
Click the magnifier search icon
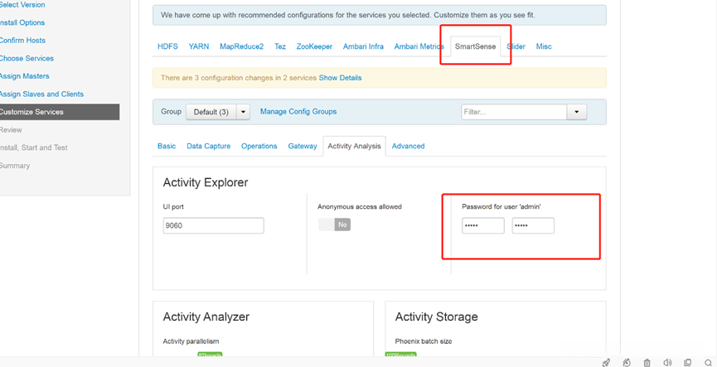708,362
